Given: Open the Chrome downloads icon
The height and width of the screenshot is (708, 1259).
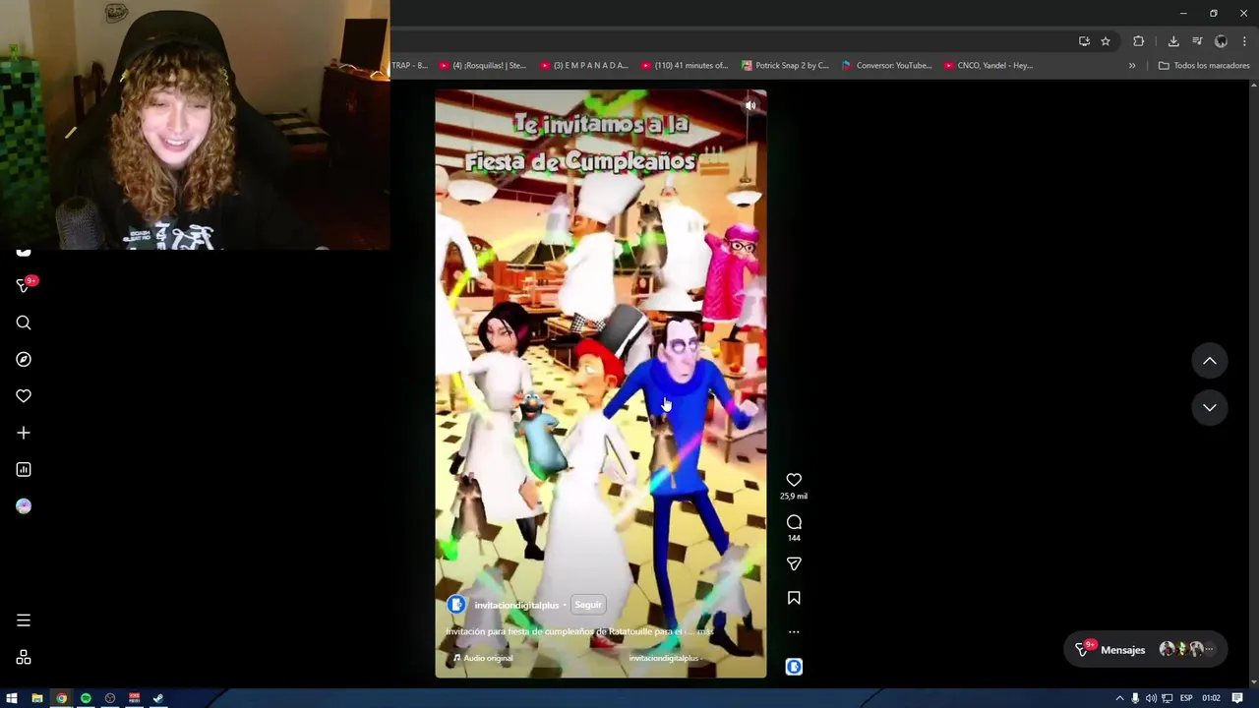Looking at the screenshot, I should pos(1173,41).
